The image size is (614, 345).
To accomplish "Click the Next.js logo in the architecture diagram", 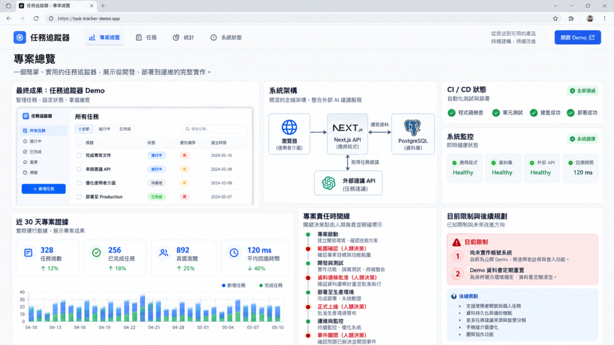I will pos(347,128).
